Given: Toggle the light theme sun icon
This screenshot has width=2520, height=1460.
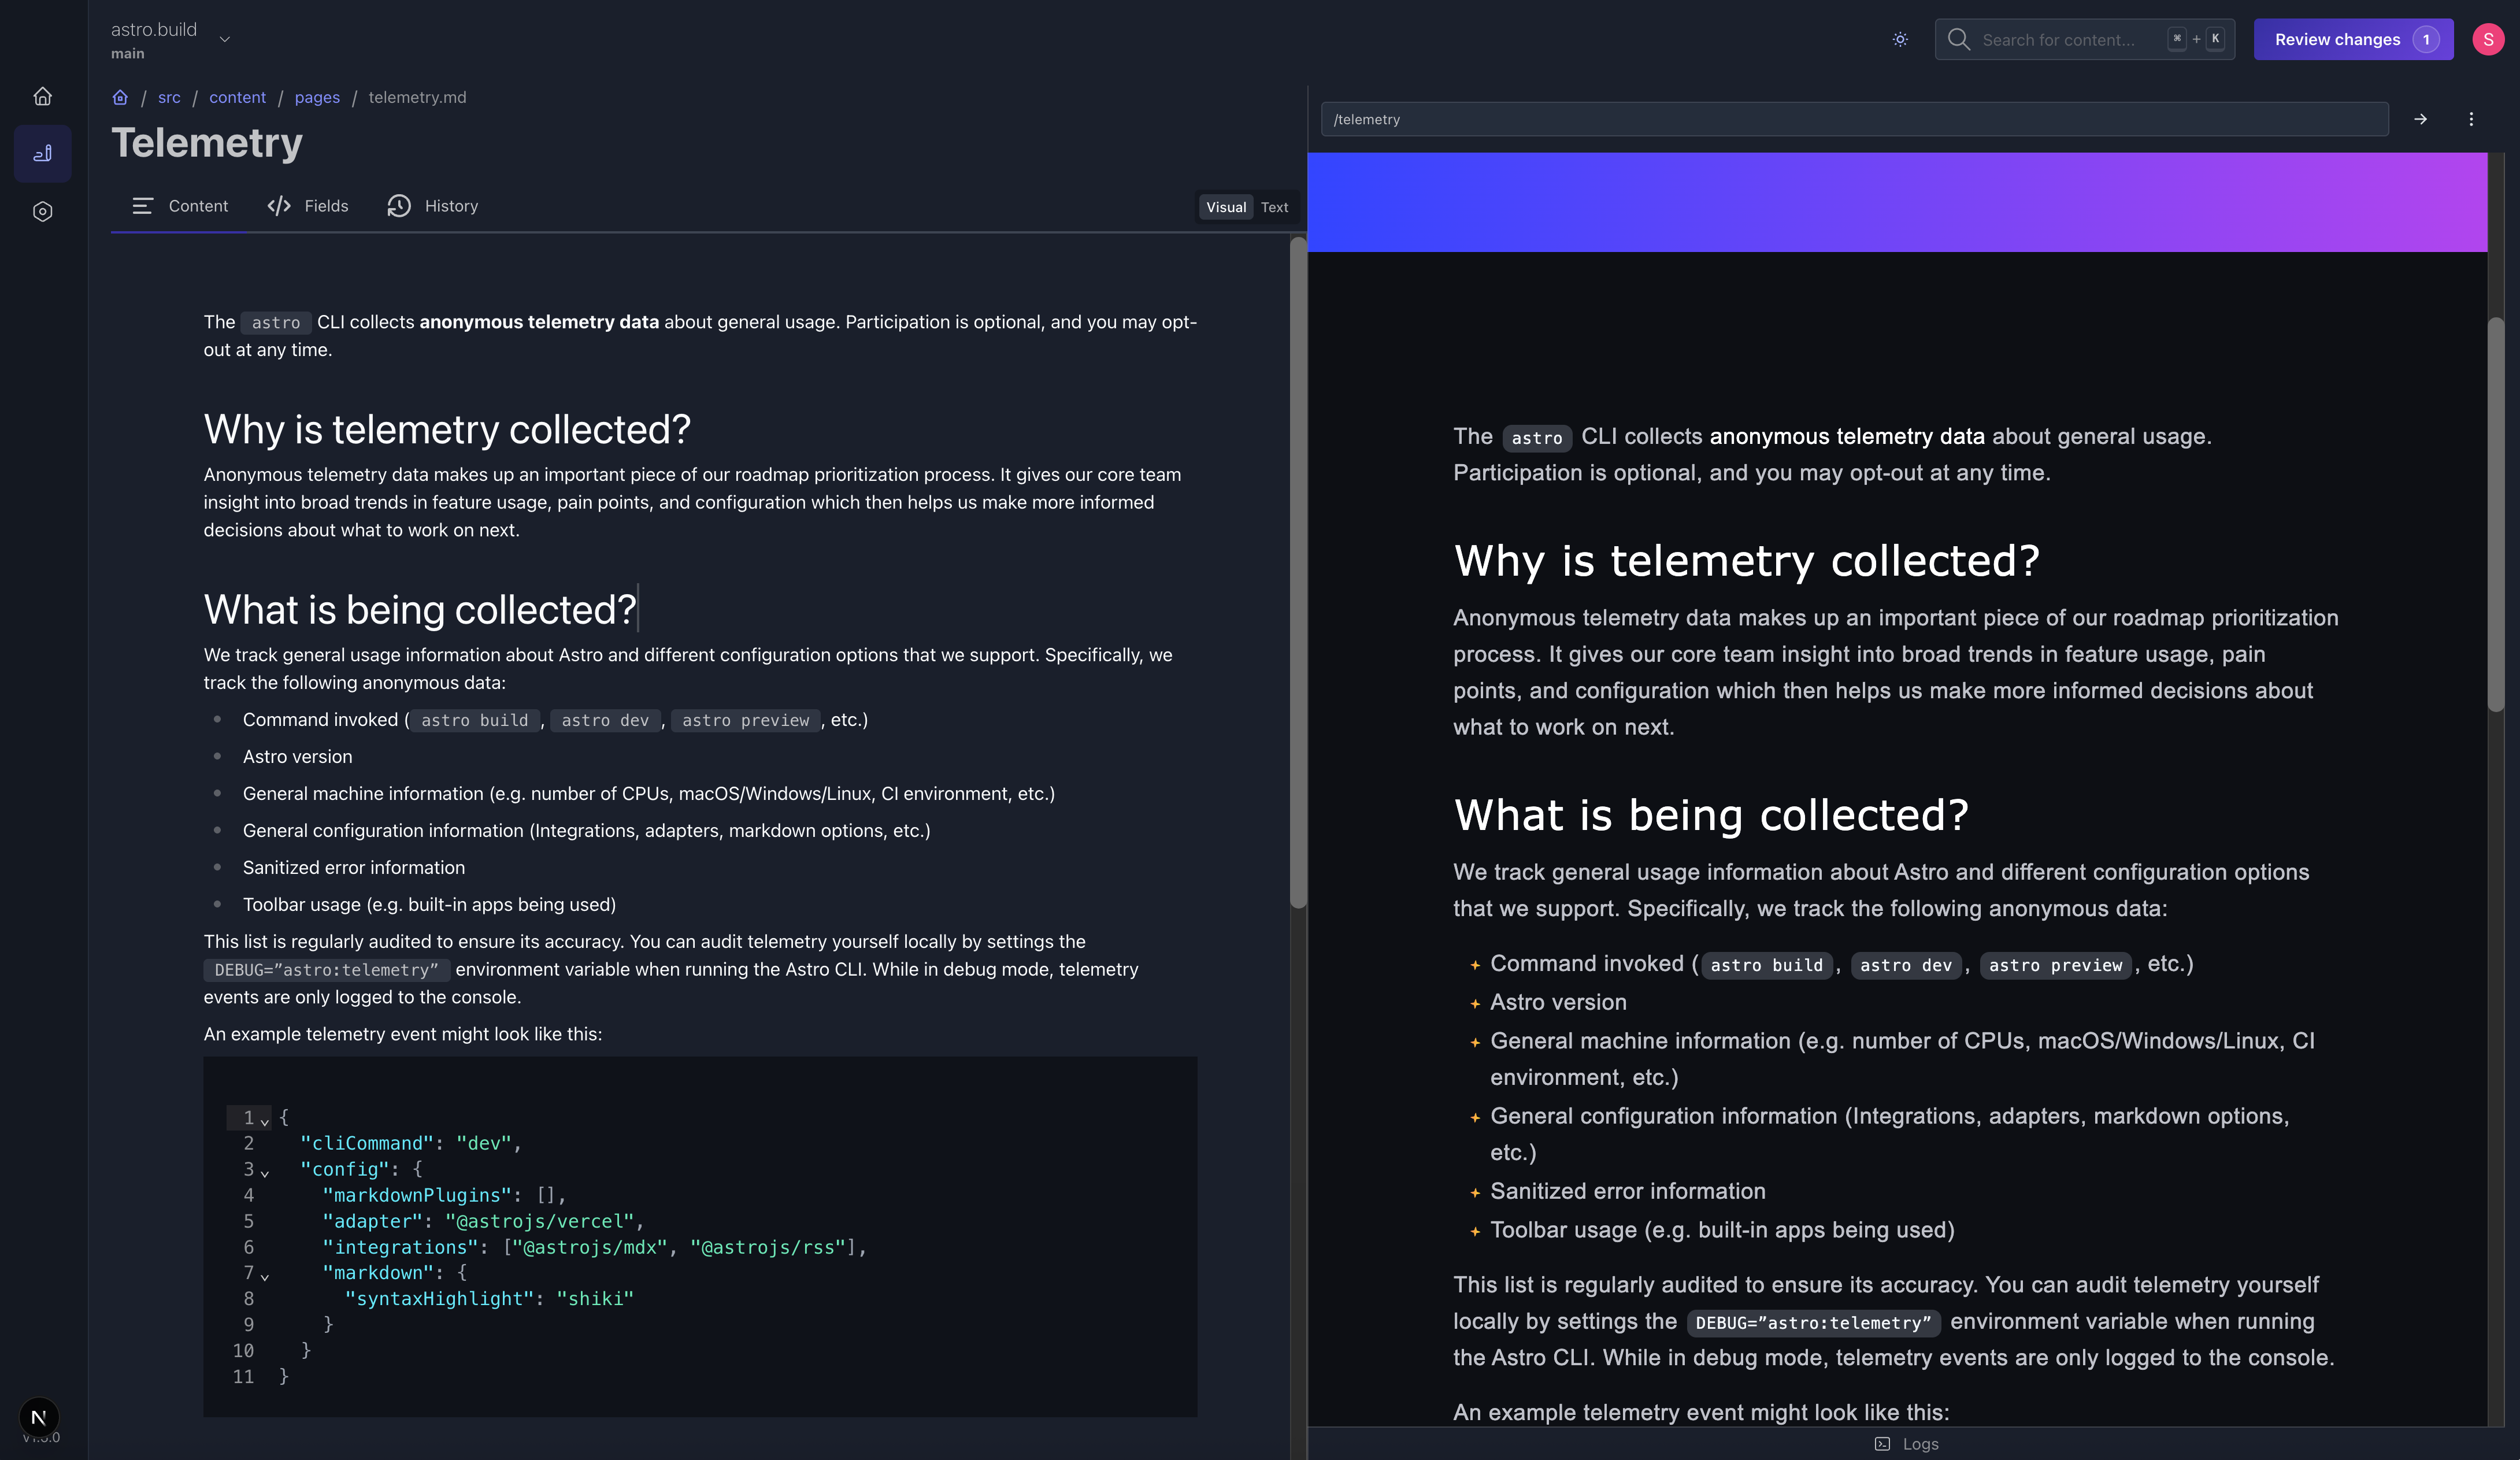Looking at the screenshot, I should point(1899,39).
